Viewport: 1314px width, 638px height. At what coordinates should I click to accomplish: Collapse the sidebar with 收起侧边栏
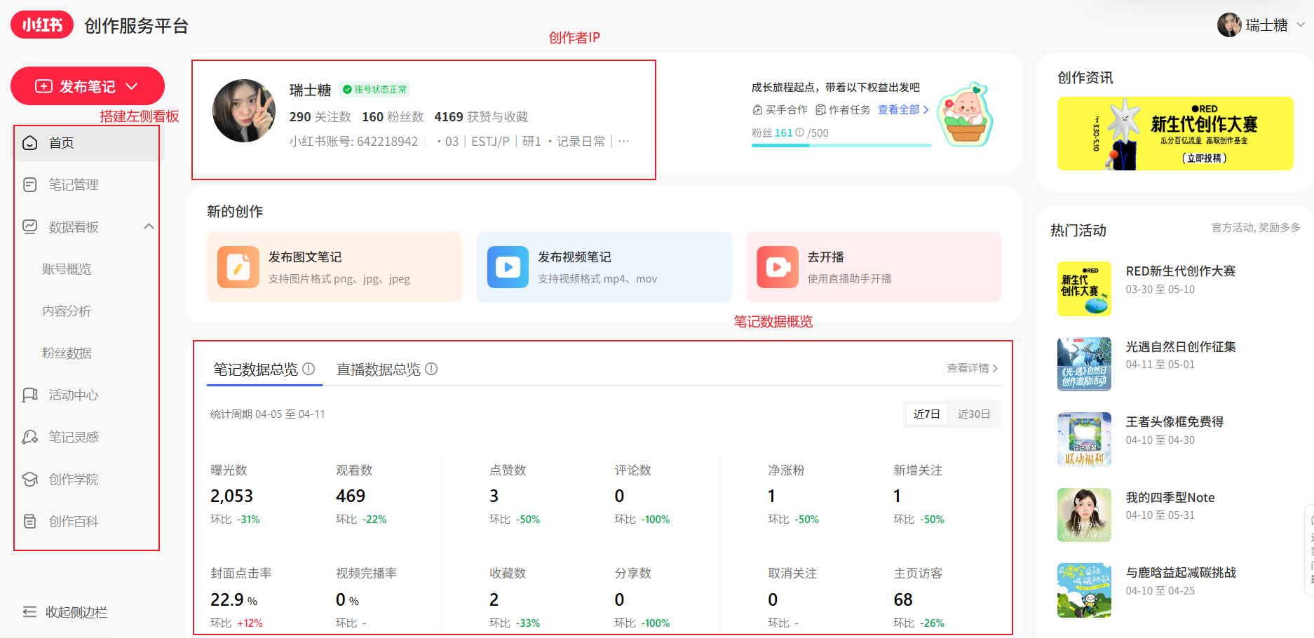point(65,612)
